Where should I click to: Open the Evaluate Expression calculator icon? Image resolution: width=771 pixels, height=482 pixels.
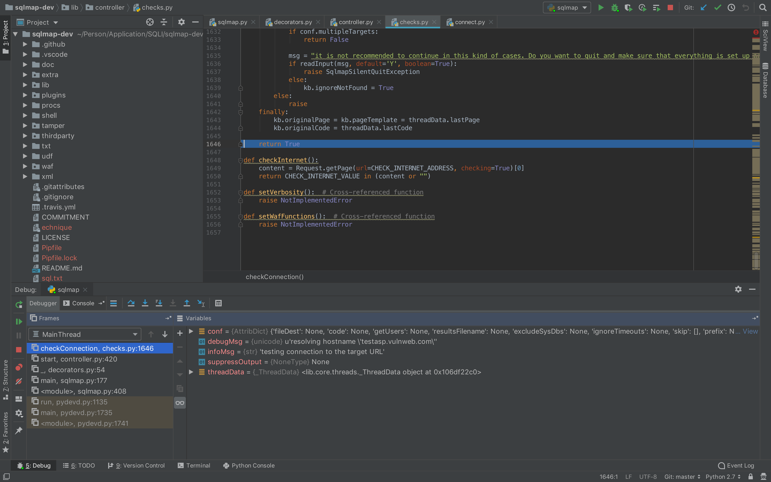[x=218, y=303]
